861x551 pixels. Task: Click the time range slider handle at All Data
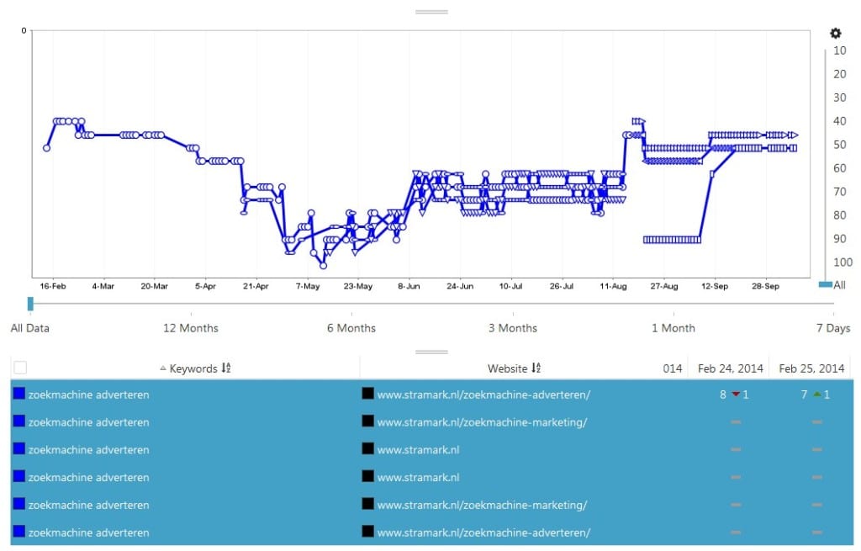coord(31,303)
